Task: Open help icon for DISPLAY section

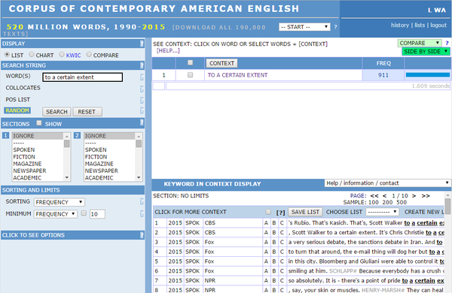Action: 142,44
